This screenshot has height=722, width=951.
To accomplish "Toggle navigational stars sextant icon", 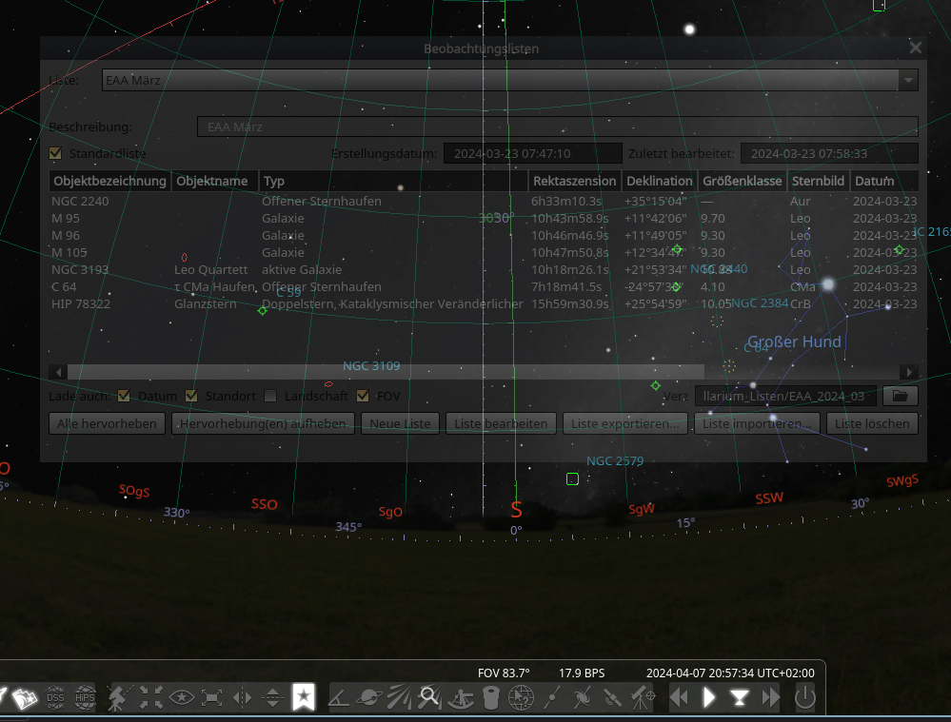I will (461, 698).
